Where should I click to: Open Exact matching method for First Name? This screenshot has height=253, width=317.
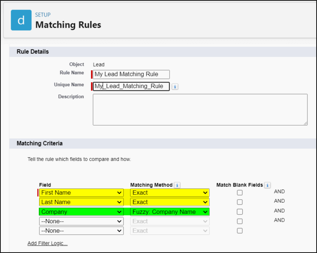pyautogui.click(x=170, y=193)
